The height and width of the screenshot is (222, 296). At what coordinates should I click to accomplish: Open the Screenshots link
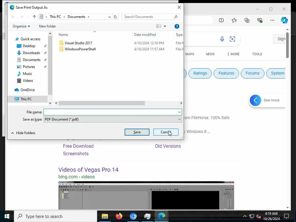tap(76, 154)
